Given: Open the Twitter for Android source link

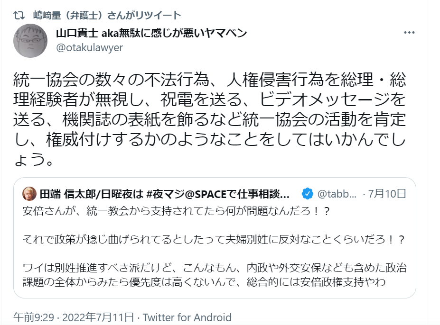Looking at the screenshot, I should pyautogui.click(x=187, y=317).
